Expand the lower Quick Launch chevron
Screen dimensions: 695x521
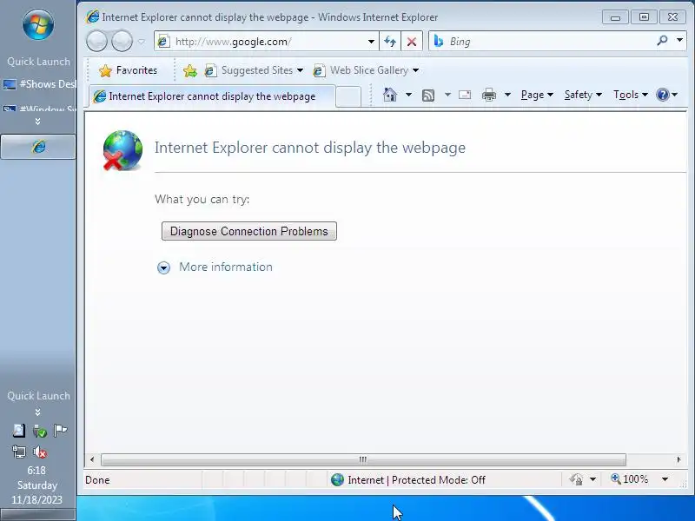[x=37, y=412]
